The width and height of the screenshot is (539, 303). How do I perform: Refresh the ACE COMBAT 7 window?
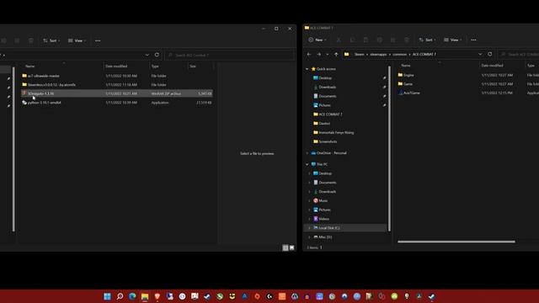(x=490, y=54)
